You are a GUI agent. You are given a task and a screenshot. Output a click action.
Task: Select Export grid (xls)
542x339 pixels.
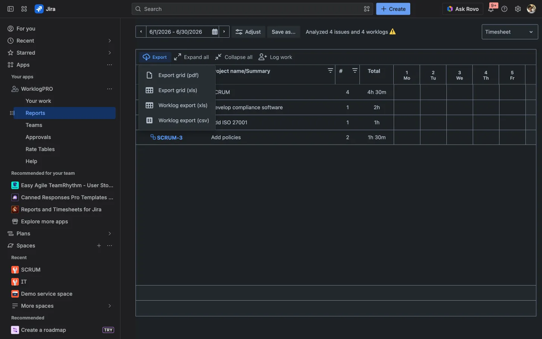(x=177, y=90)
